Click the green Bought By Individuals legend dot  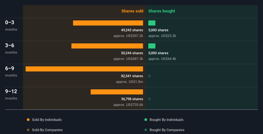146,120
